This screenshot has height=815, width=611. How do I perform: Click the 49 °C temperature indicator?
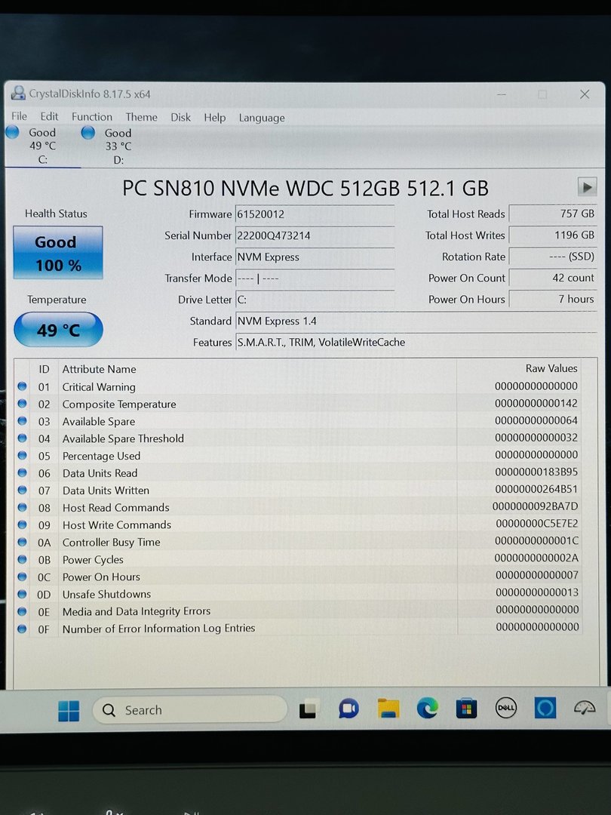click(x=58, y=330)
